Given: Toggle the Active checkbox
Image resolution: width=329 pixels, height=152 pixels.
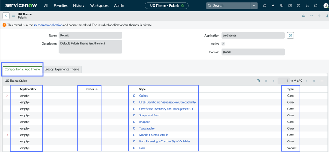Looking at the screenshot, I should coord(223,44).
